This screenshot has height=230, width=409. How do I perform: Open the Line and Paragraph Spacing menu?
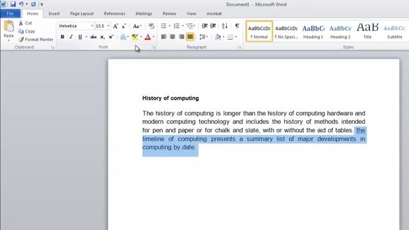(x=203, y=37)
